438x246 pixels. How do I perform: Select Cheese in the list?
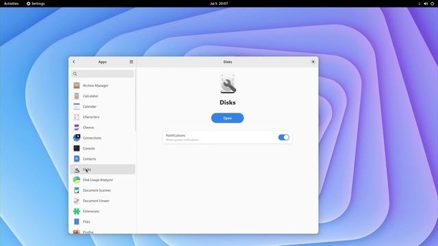pos(103,128)
